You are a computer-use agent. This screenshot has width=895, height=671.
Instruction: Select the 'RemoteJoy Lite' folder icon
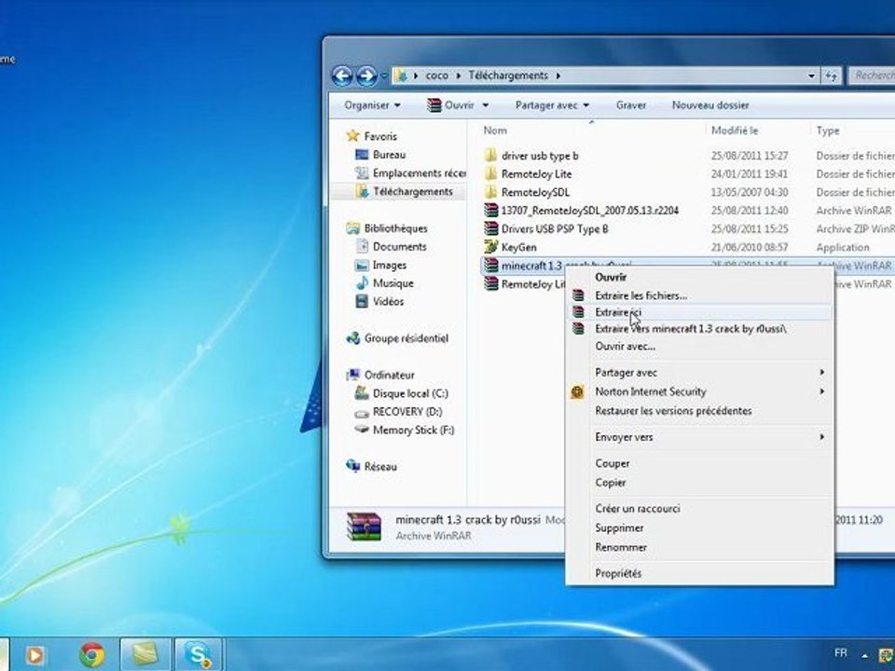pyautogui.click(x=490, y=173)
